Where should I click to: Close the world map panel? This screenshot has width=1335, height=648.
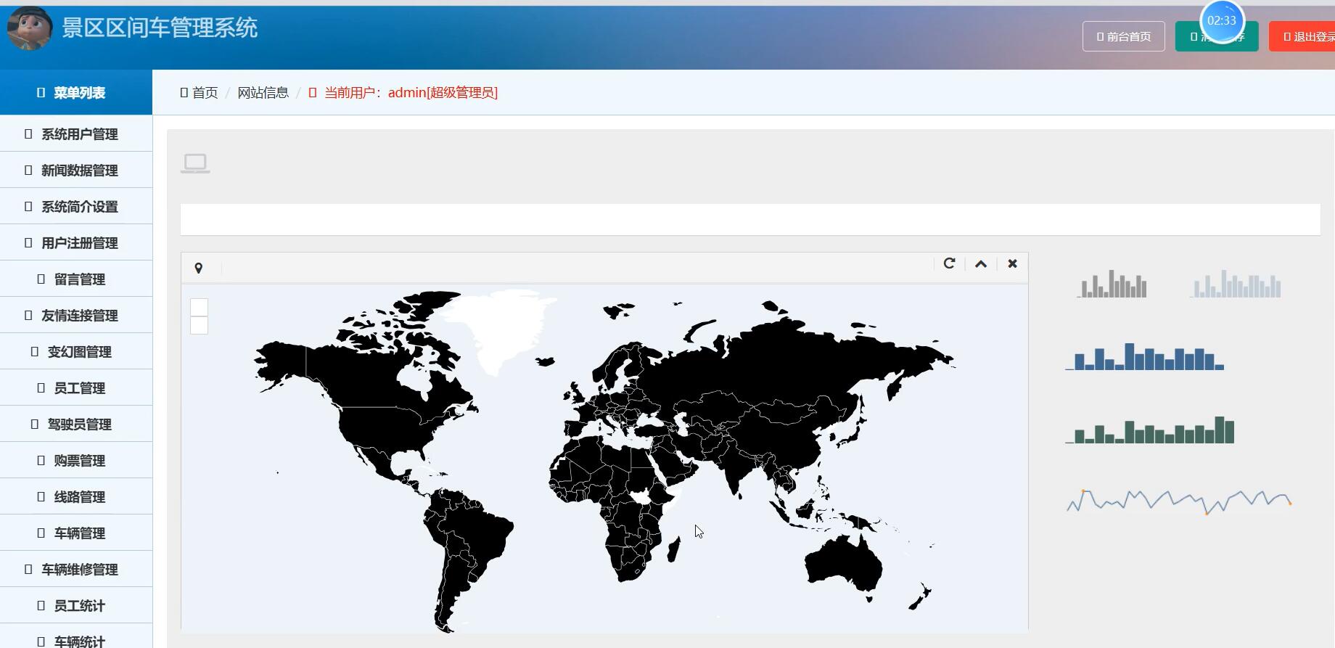click(x=1012, y=263)
